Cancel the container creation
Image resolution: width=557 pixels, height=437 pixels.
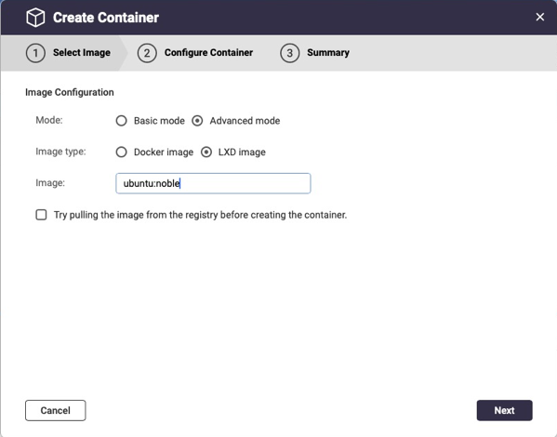pyautogui.click(x=56, y=410)
